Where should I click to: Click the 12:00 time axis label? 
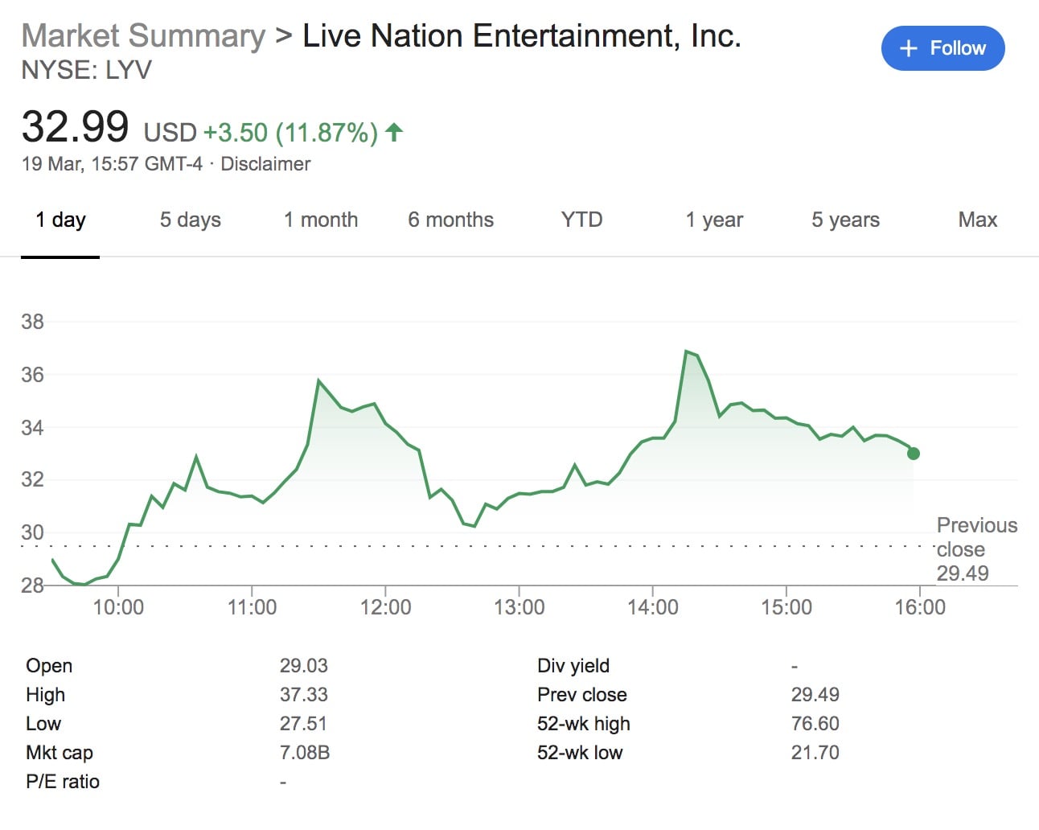coord(385,607)
